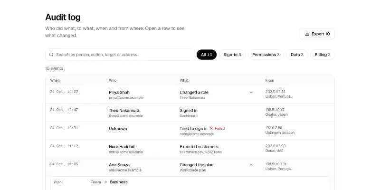
Task: Click the magnifier icon in search box
Action: [x=51, y=55]
